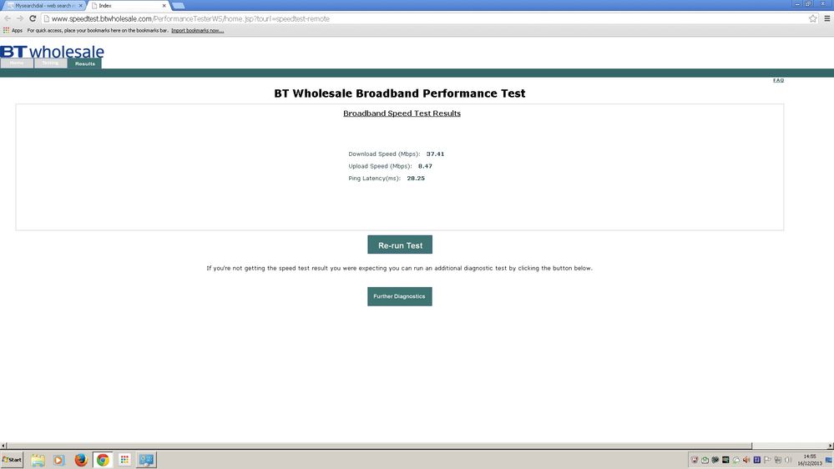Open the Chrome menu button

click(827, 18)
